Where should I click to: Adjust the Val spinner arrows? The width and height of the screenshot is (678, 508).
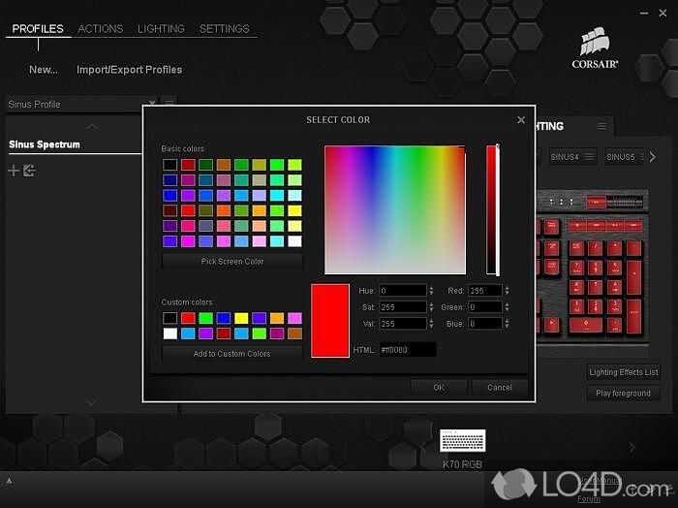tap(431, 323)
